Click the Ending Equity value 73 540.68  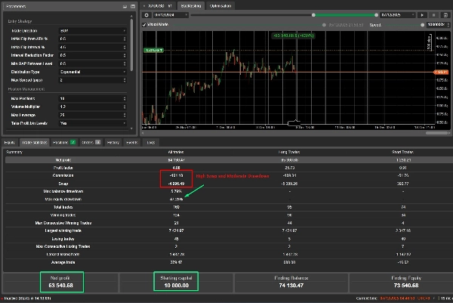point(406,286)
